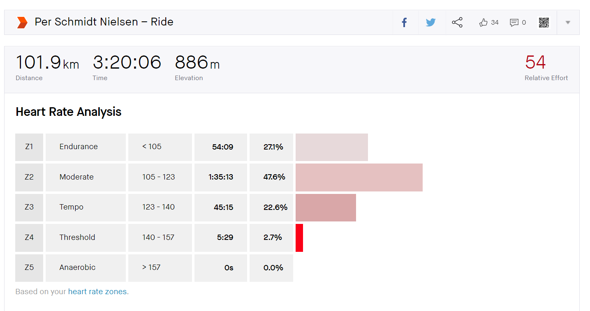
Task: Click the Z2 Moderate percentage bar
Action: coord(359,177)
